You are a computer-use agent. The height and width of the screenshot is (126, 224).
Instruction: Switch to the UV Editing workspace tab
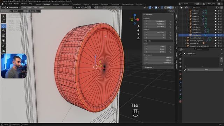(65, 4)
